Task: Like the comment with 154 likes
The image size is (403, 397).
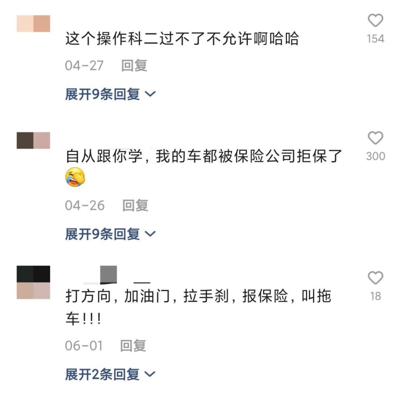Action: pos(376,20)
